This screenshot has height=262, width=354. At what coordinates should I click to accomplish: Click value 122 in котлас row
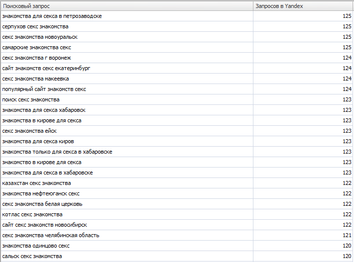(x=347, y=214)
